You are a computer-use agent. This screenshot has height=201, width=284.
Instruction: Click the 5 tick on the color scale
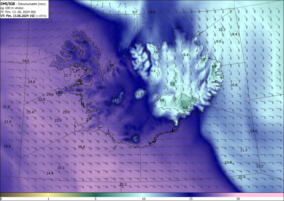coord(95,199)
